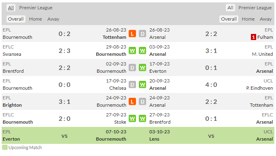The height and width of the screenshot is (156, 276).
Task: Click the grey D badge for Arsenal-Fulham
Action: tap(142, 34)
